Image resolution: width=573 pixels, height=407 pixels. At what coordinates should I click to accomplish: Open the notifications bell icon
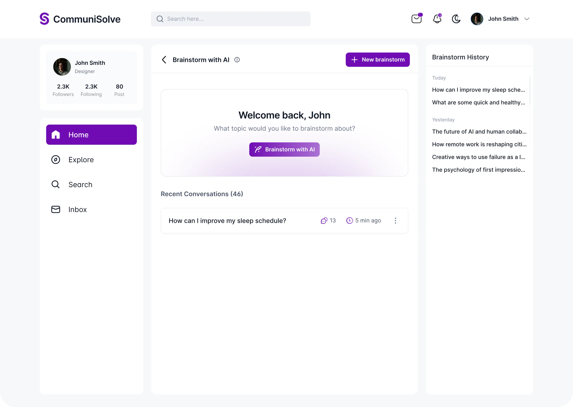click(437, 19)
